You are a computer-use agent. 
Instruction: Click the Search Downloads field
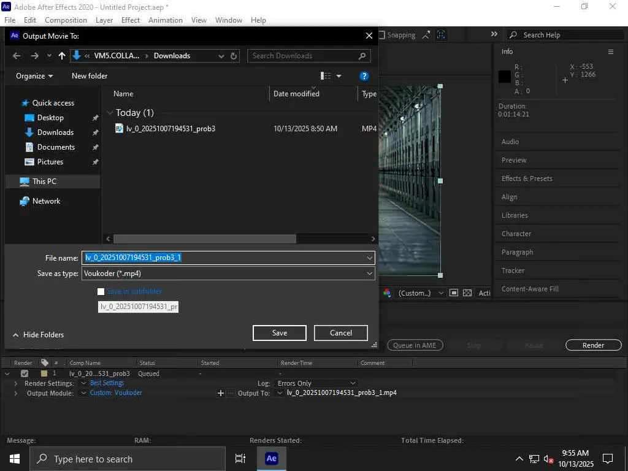(x=304, y=56)
